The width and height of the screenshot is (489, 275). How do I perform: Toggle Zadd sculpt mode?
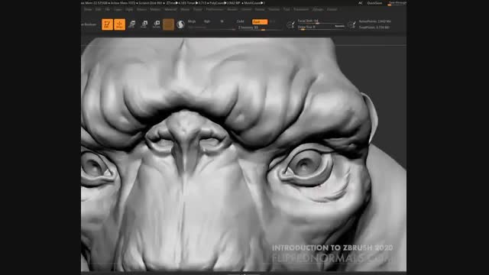(x=241, y=21)
